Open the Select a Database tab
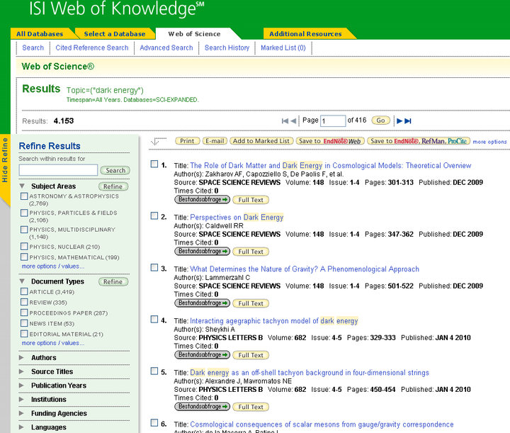Screen dimensions: 510x433 point(115,34)
